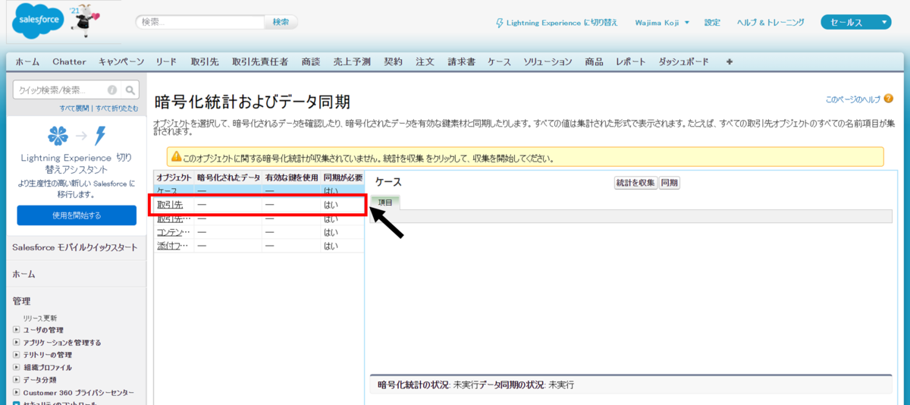
Task: Select the 添付フ… object row link
Action: click(174, 246)
